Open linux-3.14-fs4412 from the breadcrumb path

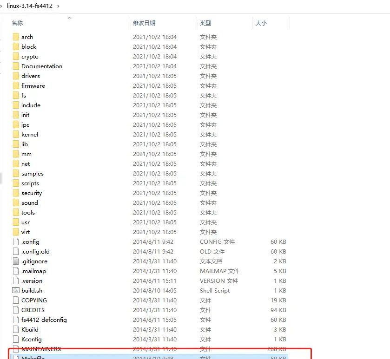point(29,6)
